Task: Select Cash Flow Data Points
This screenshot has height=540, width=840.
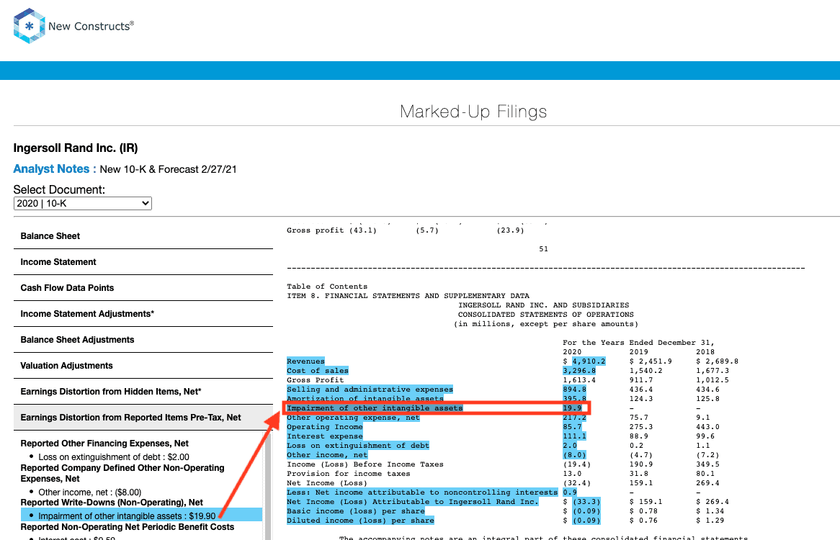Action: tap(143, 288)
